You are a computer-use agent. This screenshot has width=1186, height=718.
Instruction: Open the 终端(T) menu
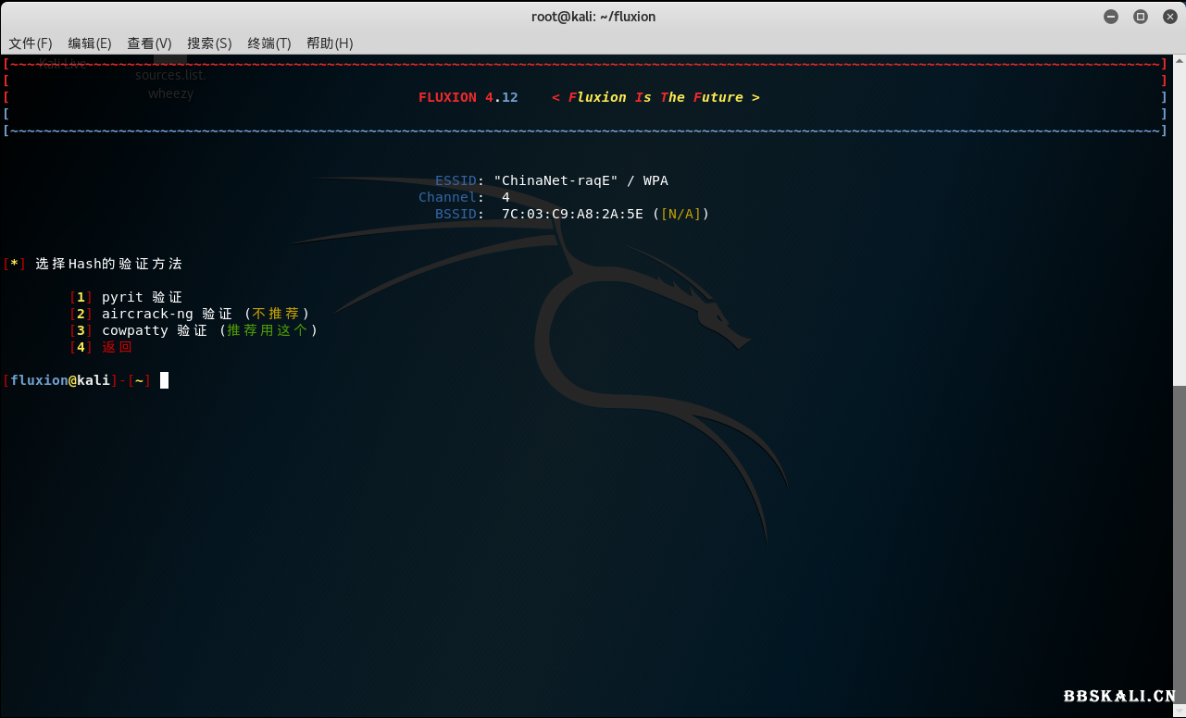(269, 43)
